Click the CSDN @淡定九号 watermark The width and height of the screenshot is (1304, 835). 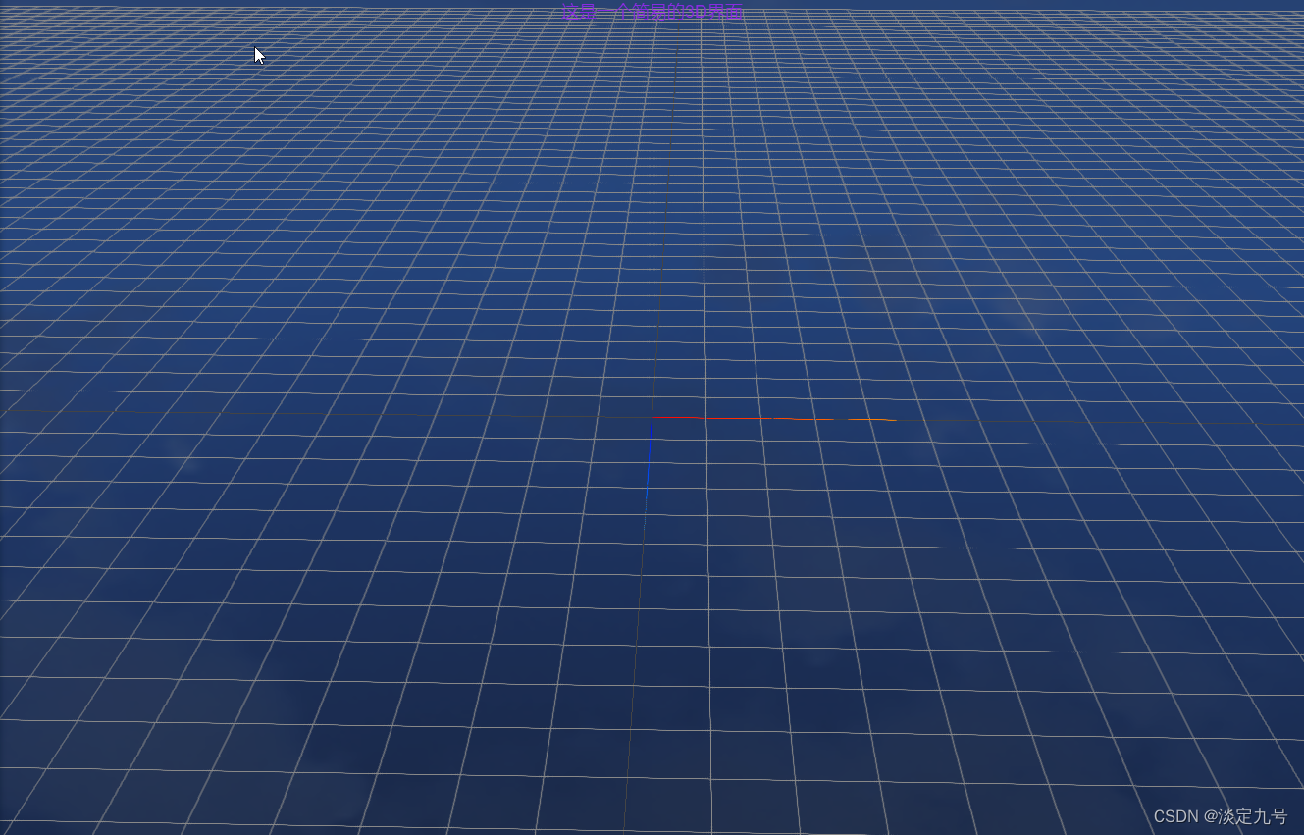[1222, 815]
